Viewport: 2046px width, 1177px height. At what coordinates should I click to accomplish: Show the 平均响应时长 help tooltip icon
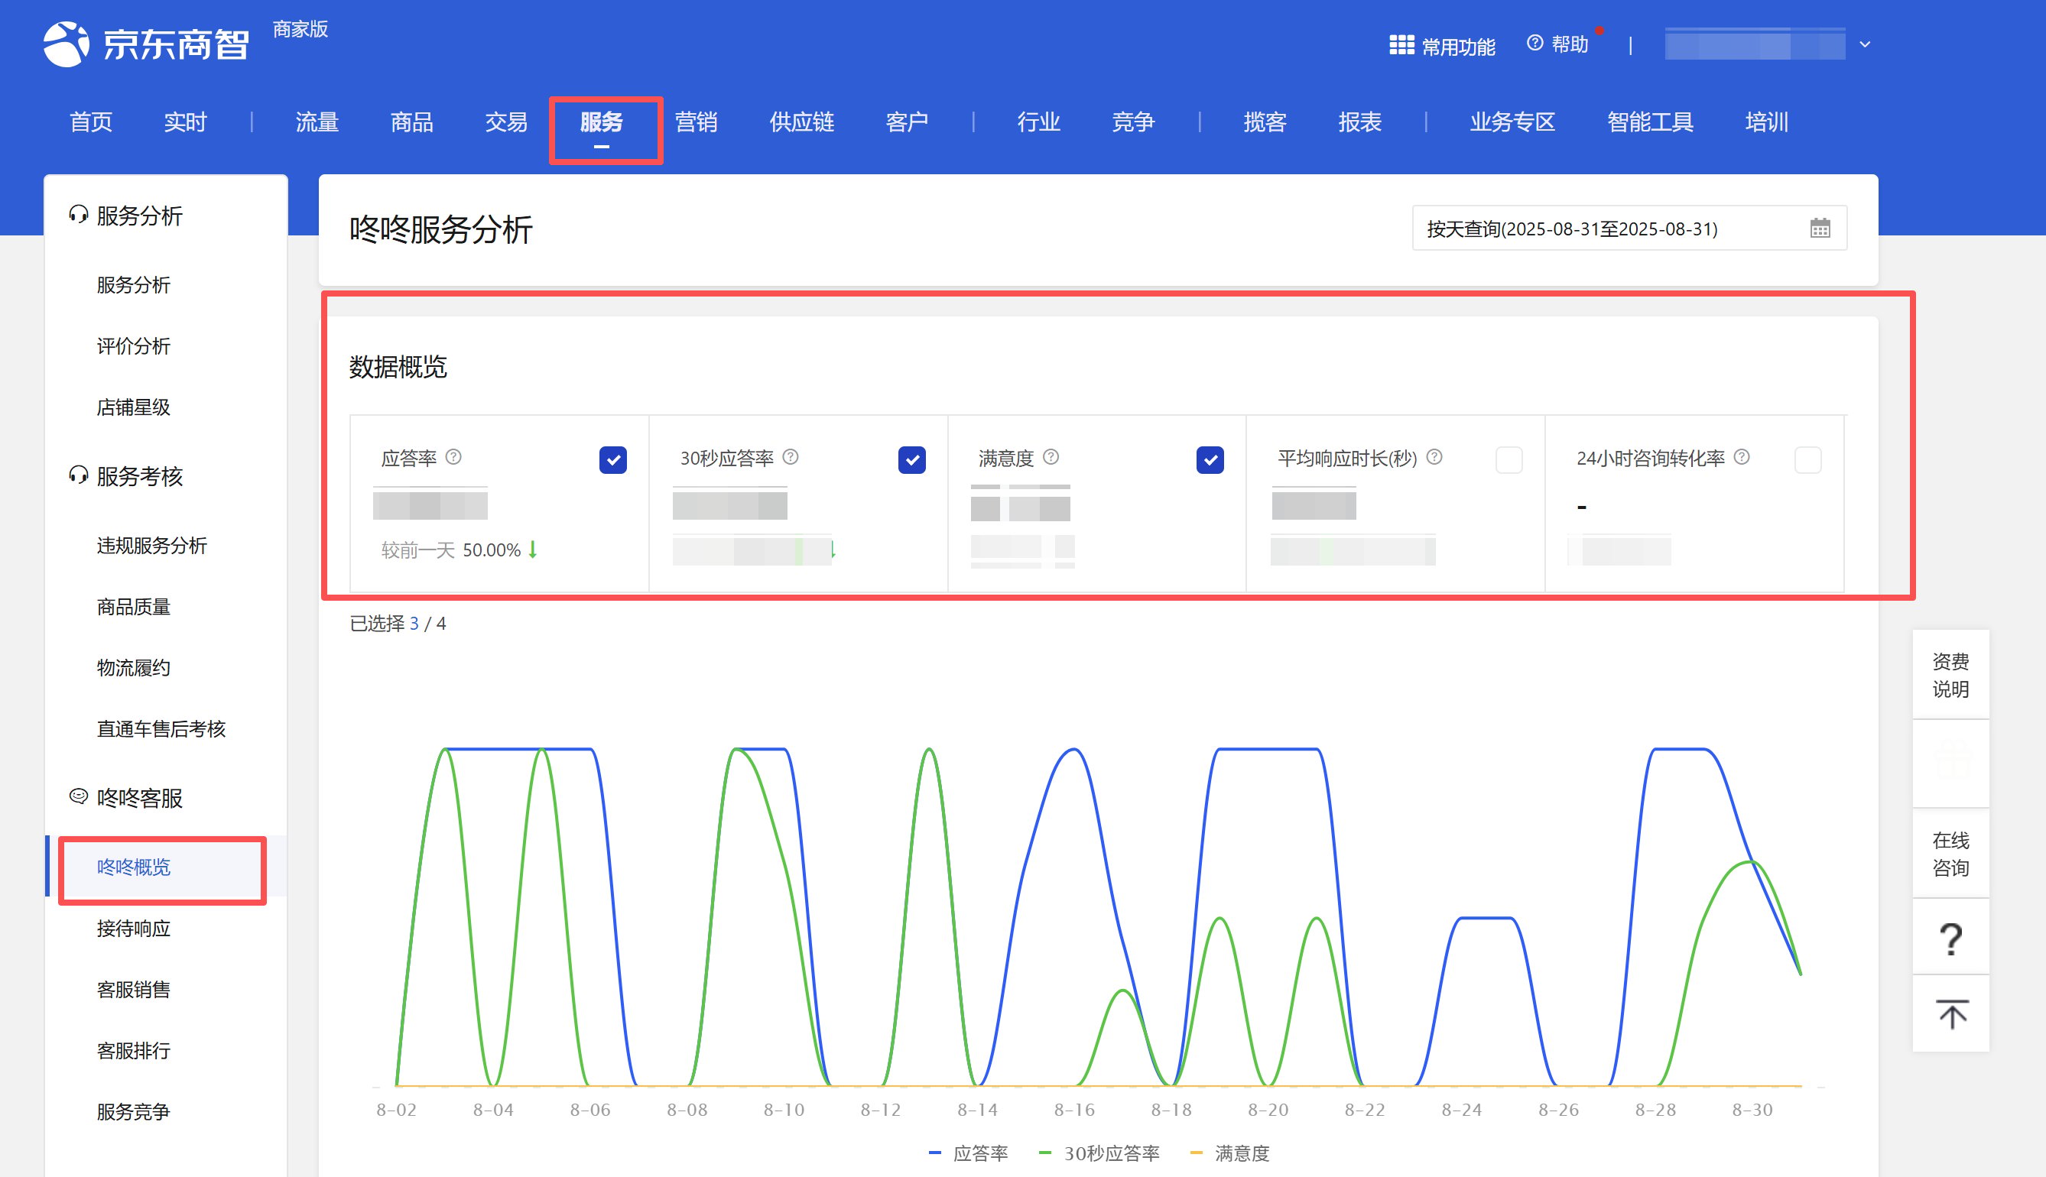(x=1434, y=458)
